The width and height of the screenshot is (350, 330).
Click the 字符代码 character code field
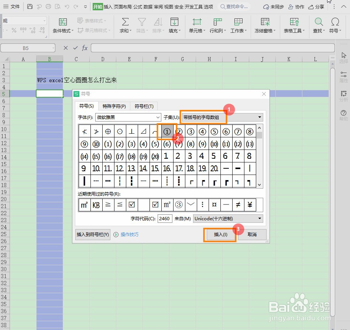click(165, 219)
